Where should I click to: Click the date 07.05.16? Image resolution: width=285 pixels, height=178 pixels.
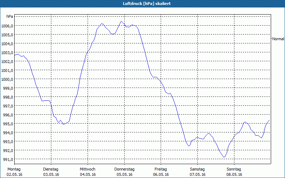[198, 174]
